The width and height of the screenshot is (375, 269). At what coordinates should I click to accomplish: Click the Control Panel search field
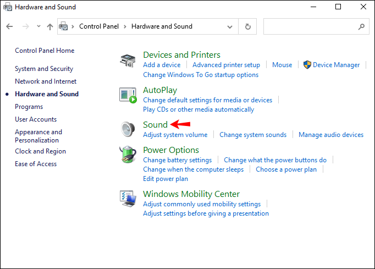[311, 26]
